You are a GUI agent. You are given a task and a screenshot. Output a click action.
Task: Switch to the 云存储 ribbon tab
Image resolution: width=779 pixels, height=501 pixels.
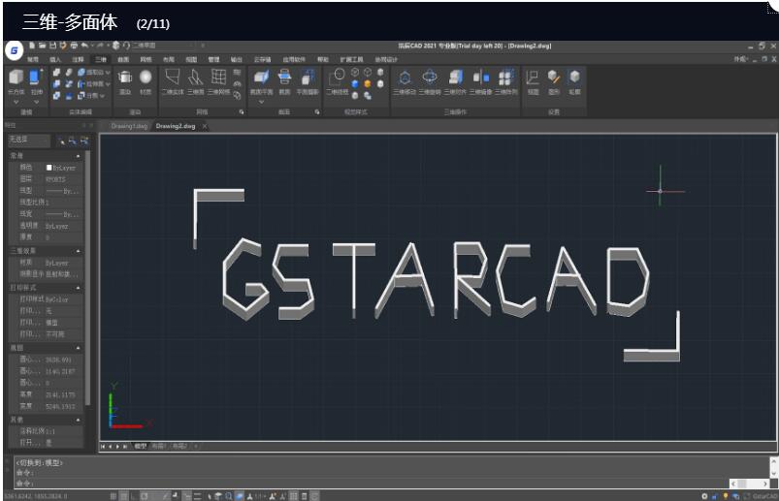pos(262,59)
